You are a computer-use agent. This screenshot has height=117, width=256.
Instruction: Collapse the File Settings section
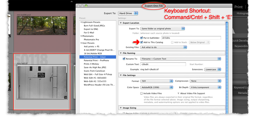tap(121, 76)
